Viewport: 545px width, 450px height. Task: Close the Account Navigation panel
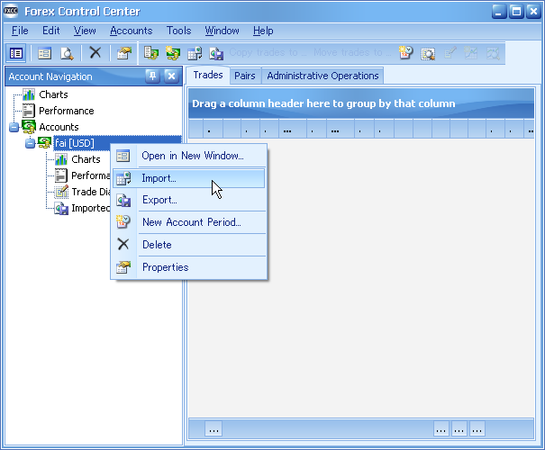(x=171, y=76)
